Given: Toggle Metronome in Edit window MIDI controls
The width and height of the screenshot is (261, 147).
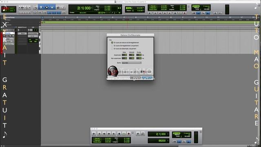Looking at the screenshot, I should (198, 13).
